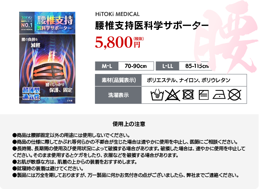Click the large pink 腰 calligraphy character

tap(226, 37)
